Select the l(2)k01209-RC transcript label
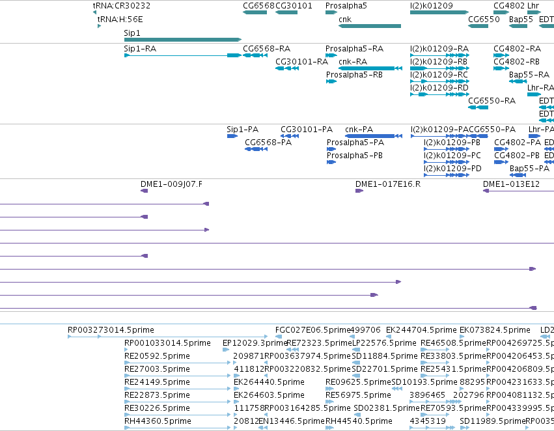Viewport: 554px width, 431px height. (x=439, y=74)
